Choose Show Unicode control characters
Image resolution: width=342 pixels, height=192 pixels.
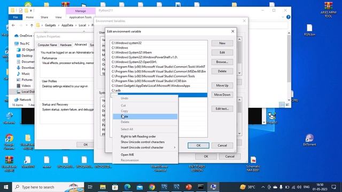point(145,142)
